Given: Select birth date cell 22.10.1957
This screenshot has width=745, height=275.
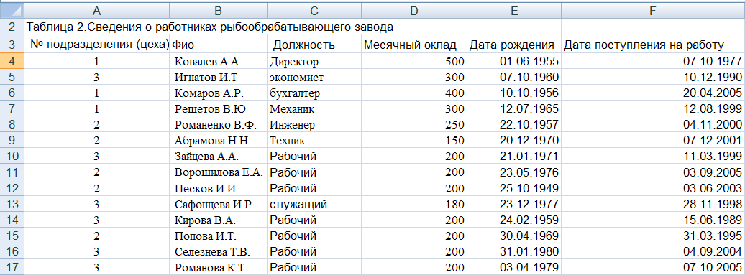Looking at the screenshot, I should tap(514, 125).
